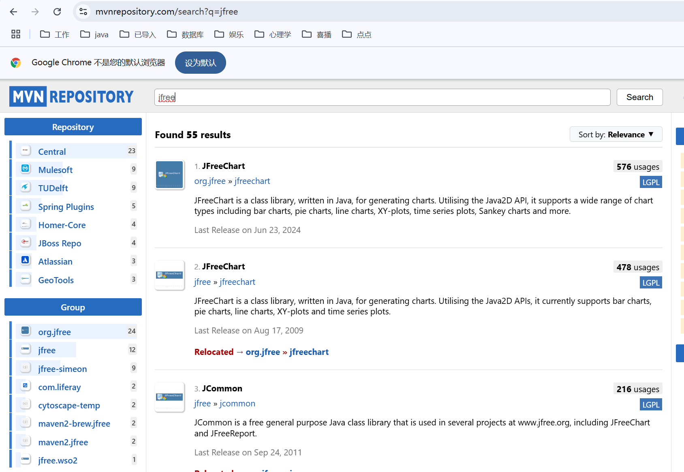Image resolution: width=684 pixels, height=472 pixels.
Task: Click the LGPL license tag of JCommon
Action: click(x=651, y=405)
